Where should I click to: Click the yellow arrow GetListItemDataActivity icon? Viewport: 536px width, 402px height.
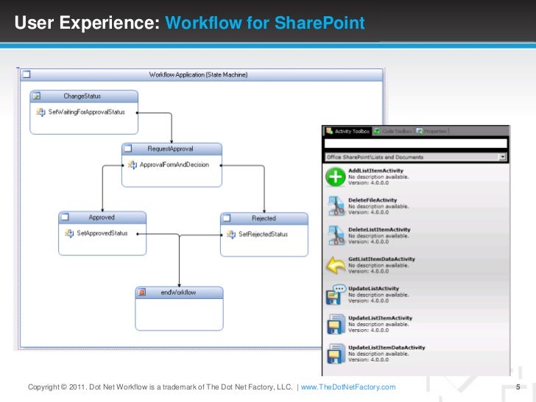point(336,265)
